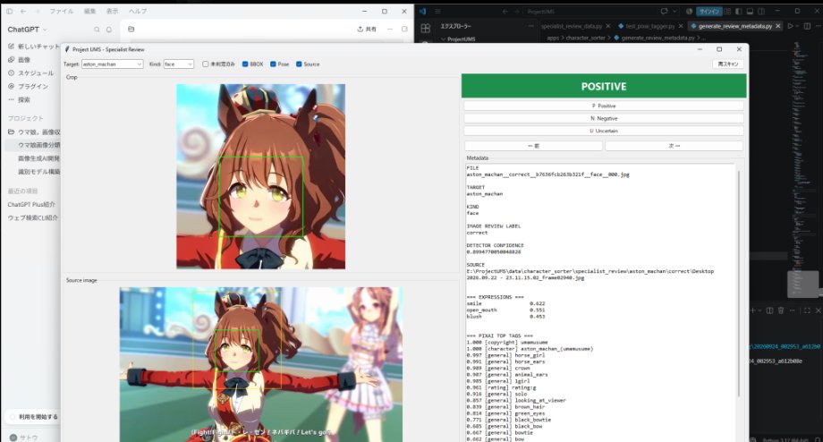Start a 新しいチャット in ChatGPT sidebar
The image size is (823, 442).
(34, 47)
